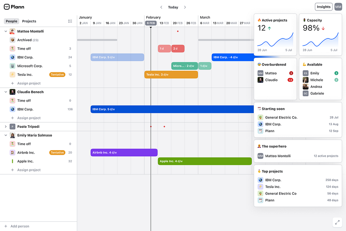Click Matteo's IBM Corp. globe icon
The height and width of the screenshot is (231, 346).
click(12, 57)
